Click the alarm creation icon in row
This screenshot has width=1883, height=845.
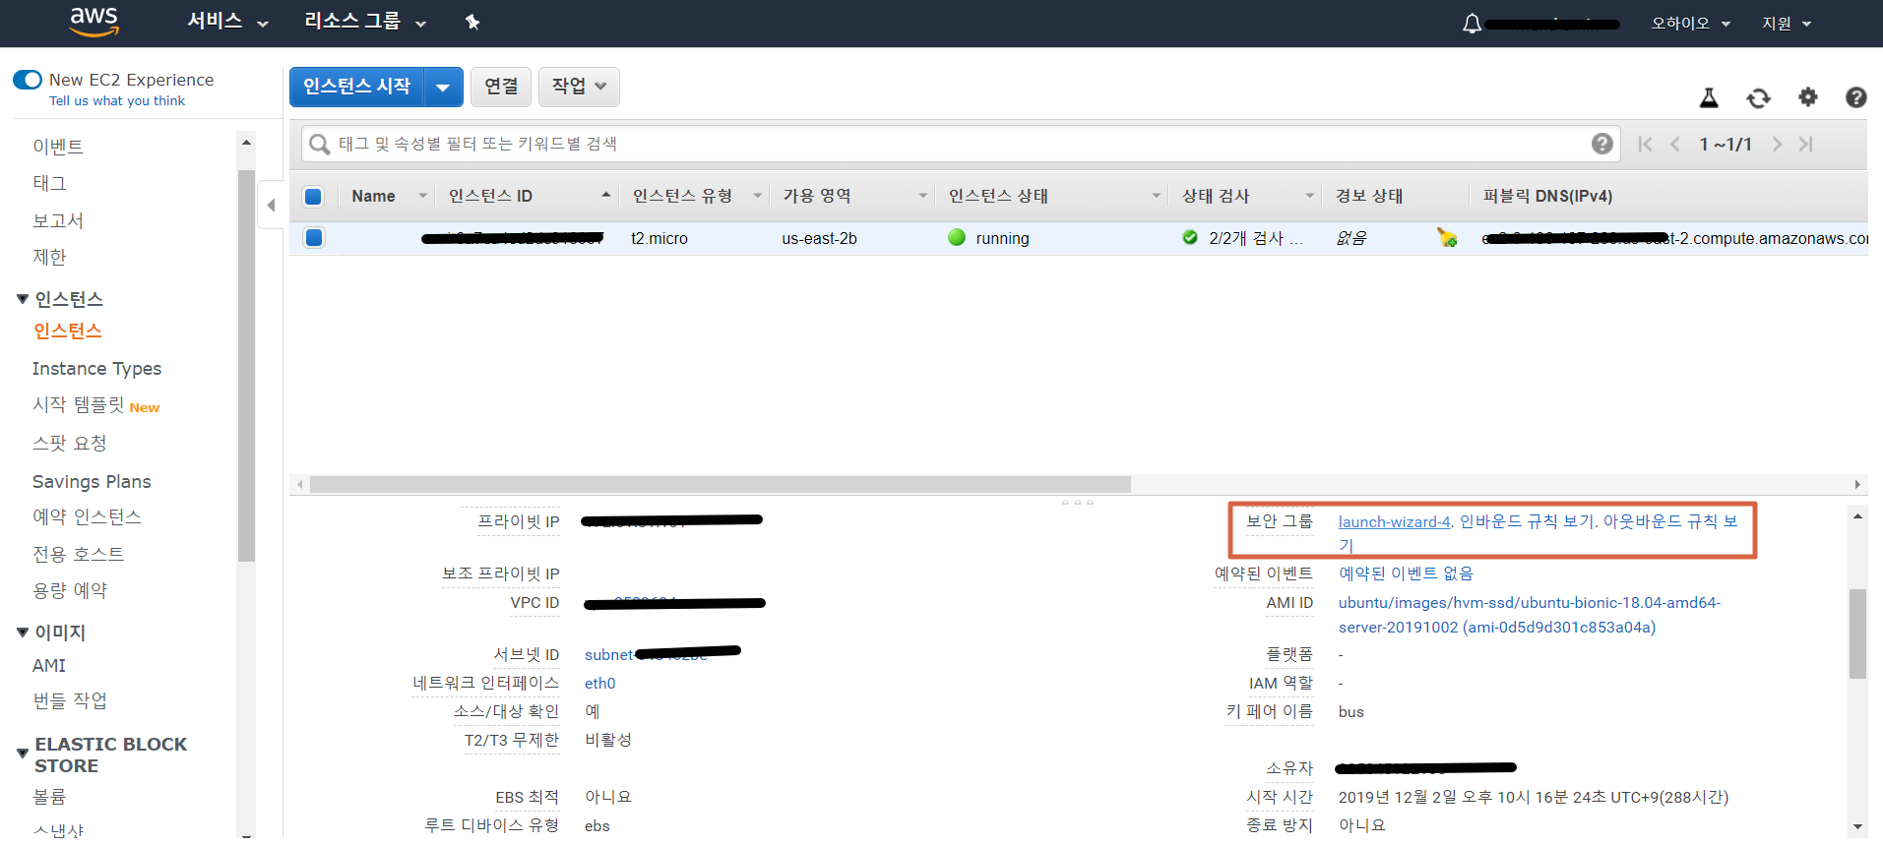1447,237
